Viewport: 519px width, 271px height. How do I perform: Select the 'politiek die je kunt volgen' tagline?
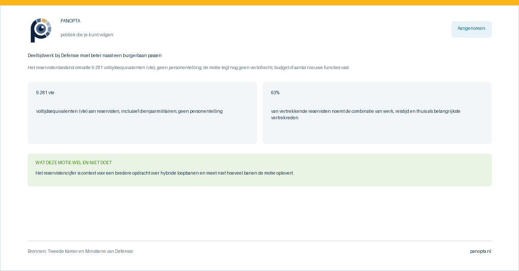87,35
